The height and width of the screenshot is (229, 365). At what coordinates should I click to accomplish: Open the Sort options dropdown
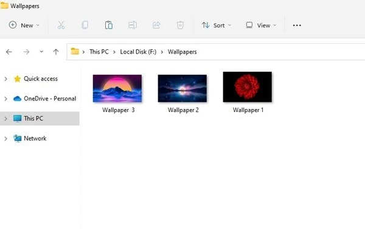(216, 25)
